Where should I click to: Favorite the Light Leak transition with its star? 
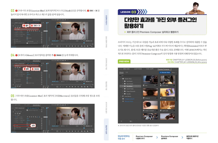tap(174, 111)
